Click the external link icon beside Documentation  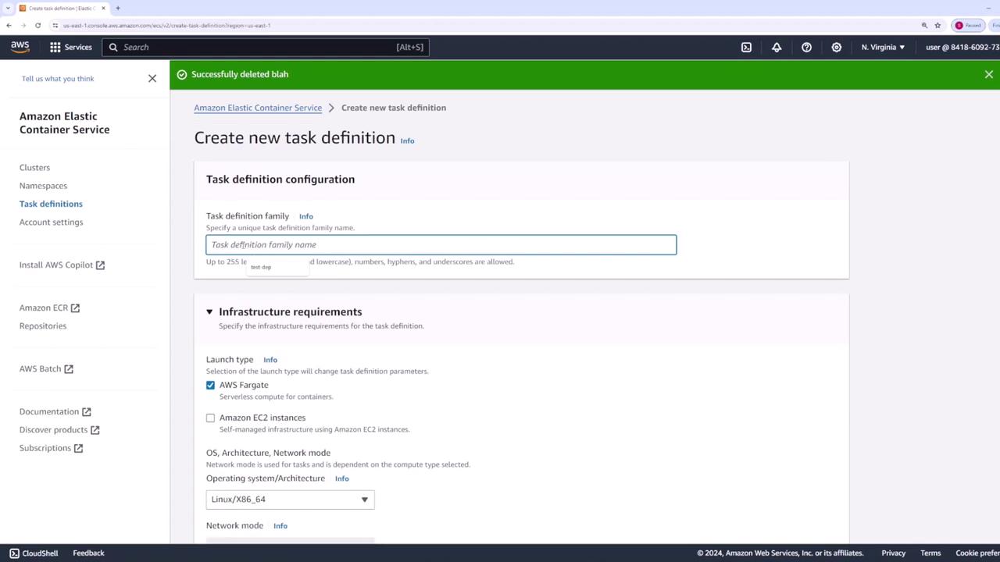[x=87, y=412]
